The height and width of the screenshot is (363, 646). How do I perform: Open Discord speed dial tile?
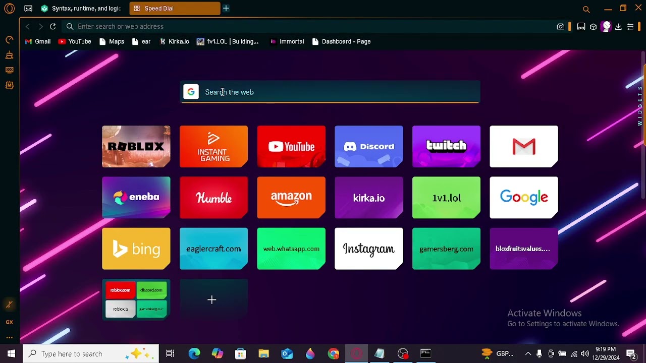369,146
